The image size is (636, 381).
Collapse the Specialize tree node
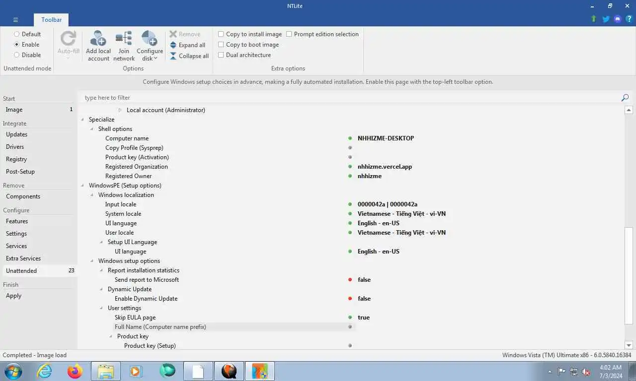click(82, 120)
